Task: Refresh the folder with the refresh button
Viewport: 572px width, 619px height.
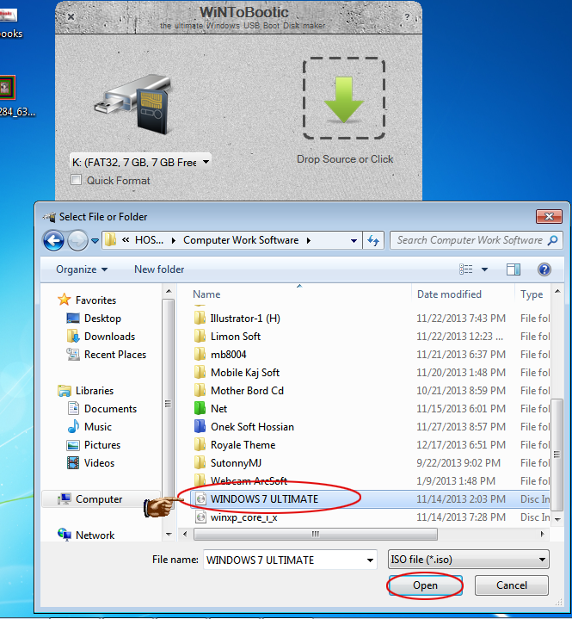Action: [373, 240]
